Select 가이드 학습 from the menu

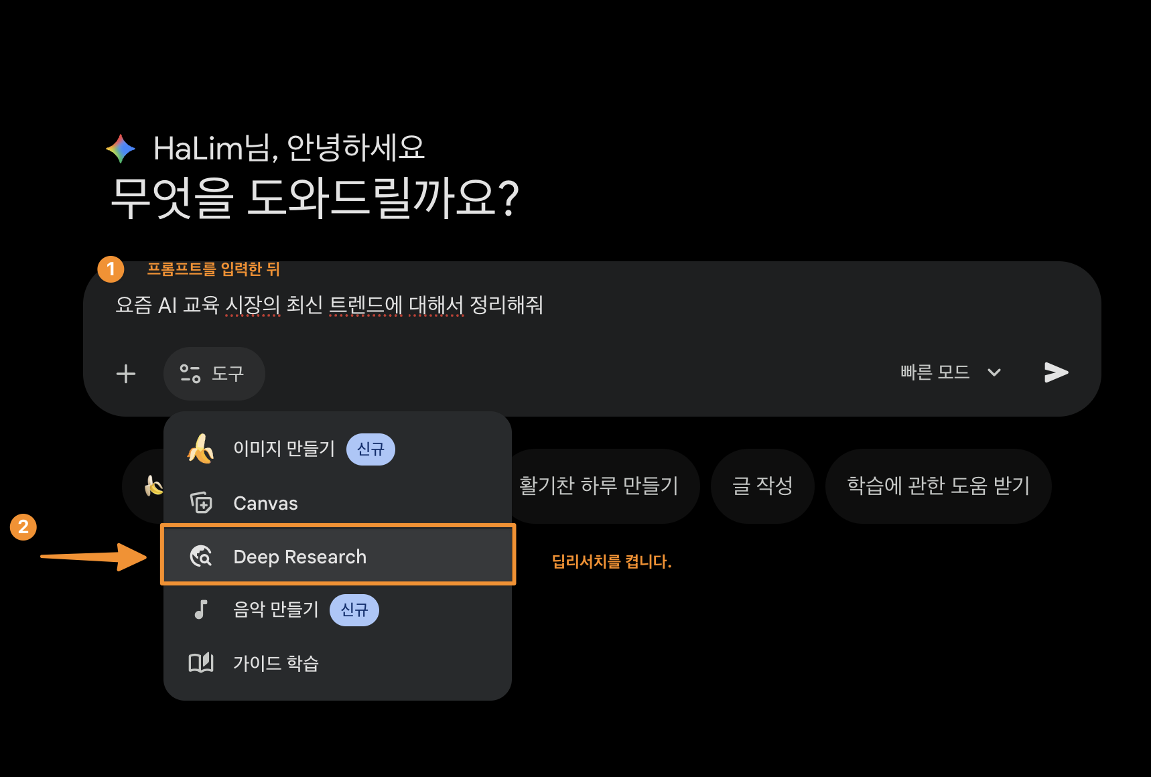coord(275,663)
